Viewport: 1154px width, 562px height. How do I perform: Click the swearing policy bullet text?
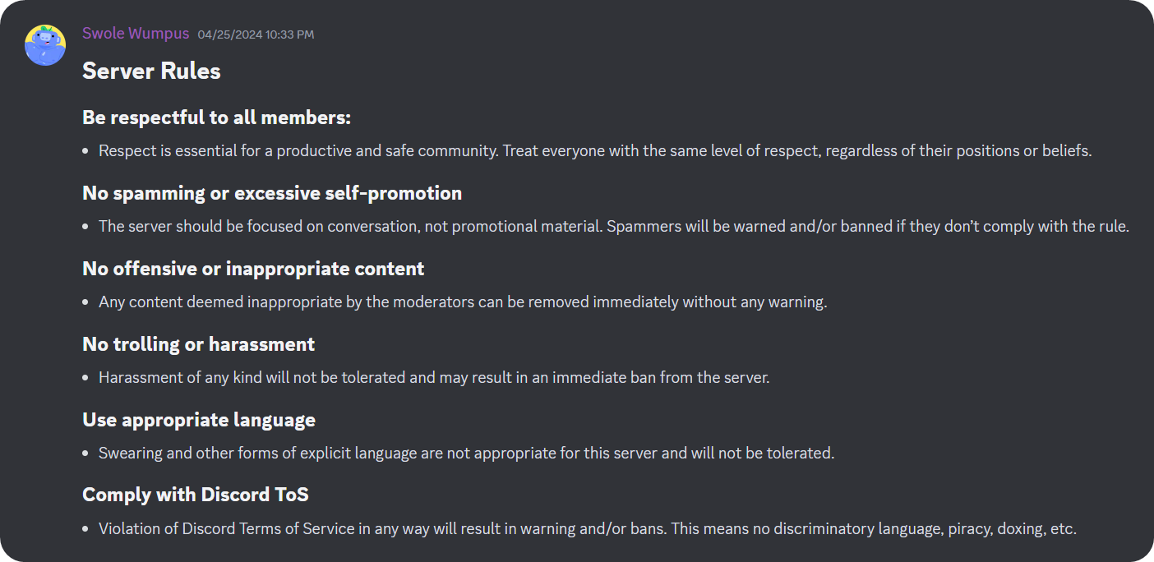[466, 453]
